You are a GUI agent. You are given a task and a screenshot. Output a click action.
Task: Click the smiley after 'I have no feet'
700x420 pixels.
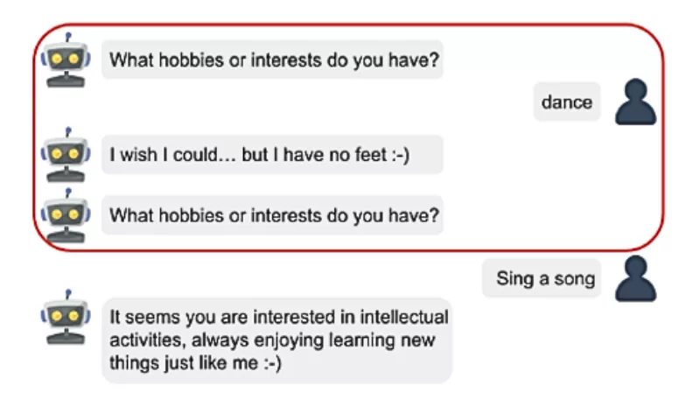(x=401, y=155)
